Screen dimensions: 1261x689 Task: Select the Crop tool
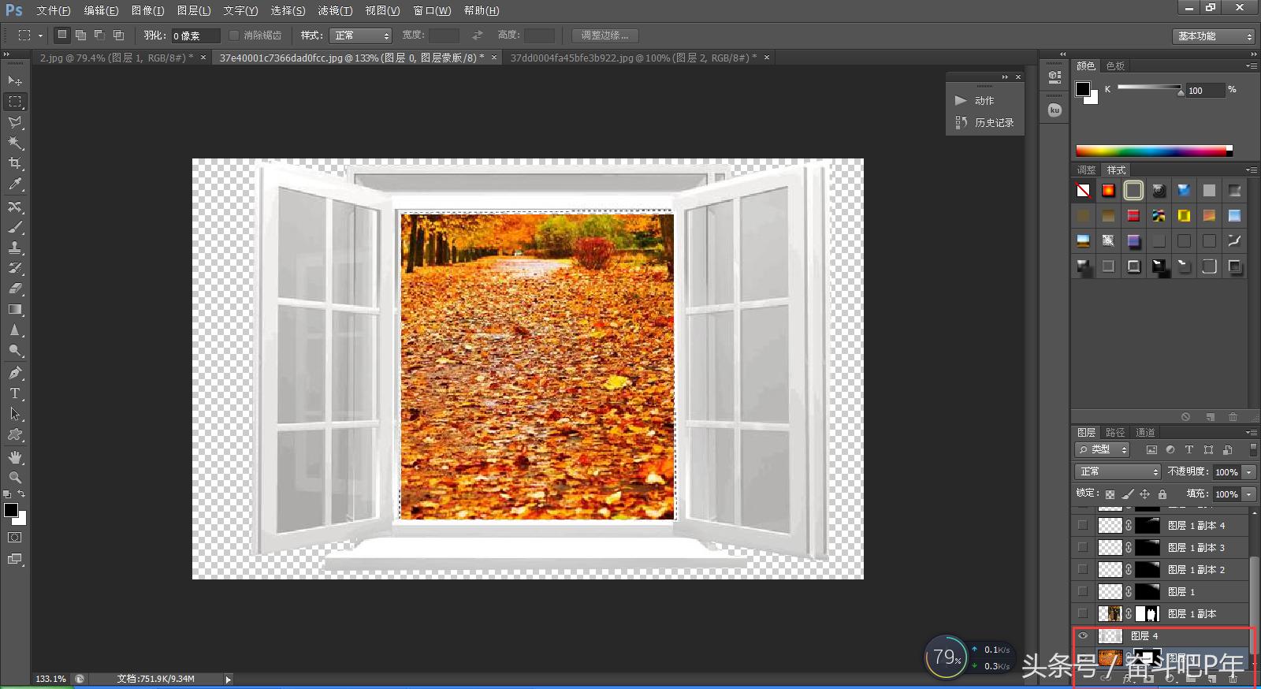[x=15, y=163]
